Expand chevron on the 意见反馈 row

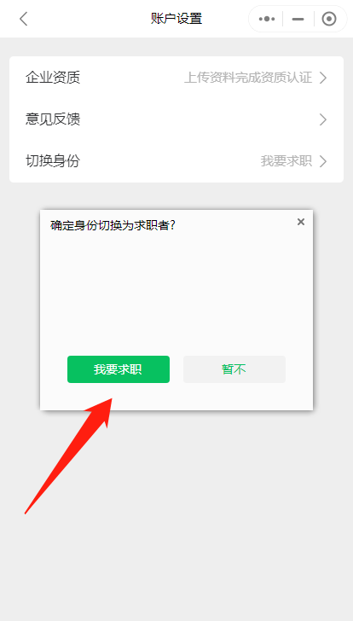click(323, 119)
